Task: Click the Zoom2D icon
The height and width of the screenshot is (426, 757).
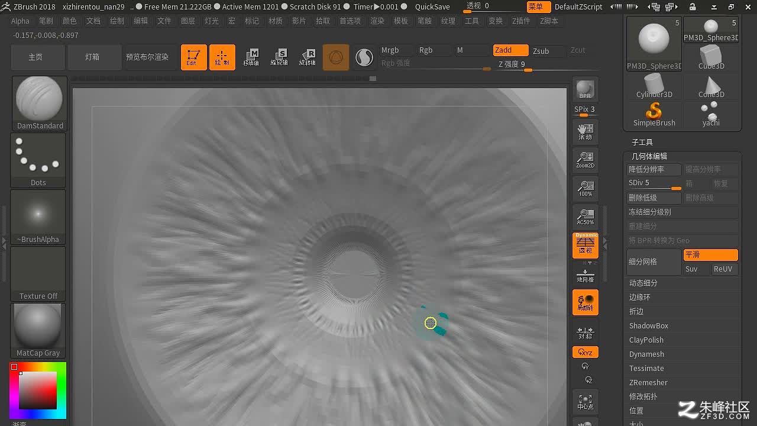Action: (x=585, y=160)
